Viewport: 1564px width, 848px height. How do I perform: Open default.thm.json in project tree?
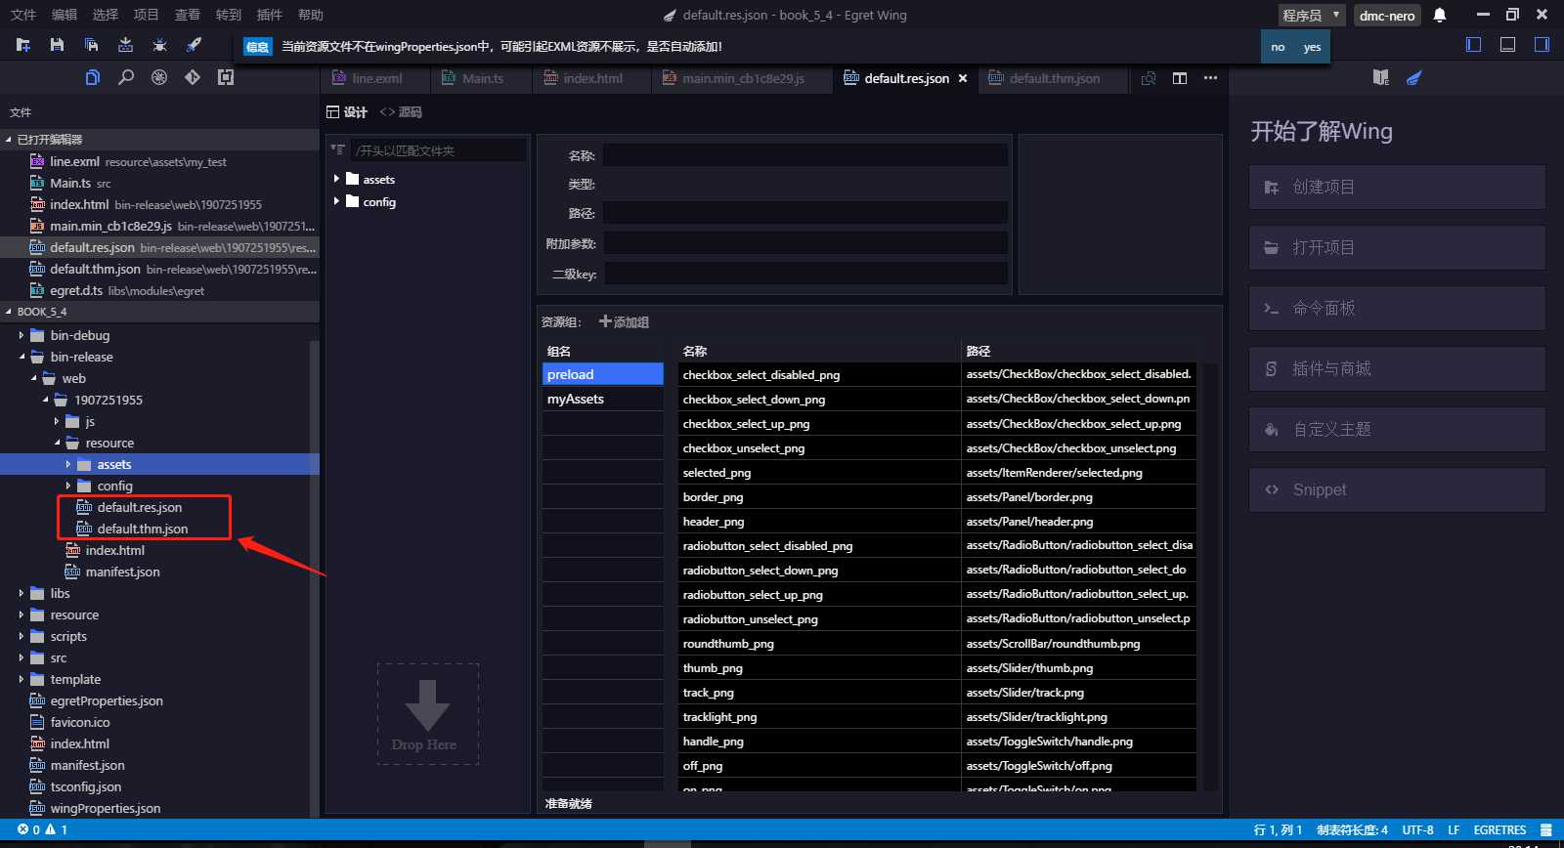click(142, 529)
